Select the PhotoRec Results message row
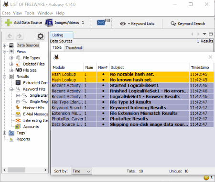Viewport: 215px width, 182px height. (132, 119)
